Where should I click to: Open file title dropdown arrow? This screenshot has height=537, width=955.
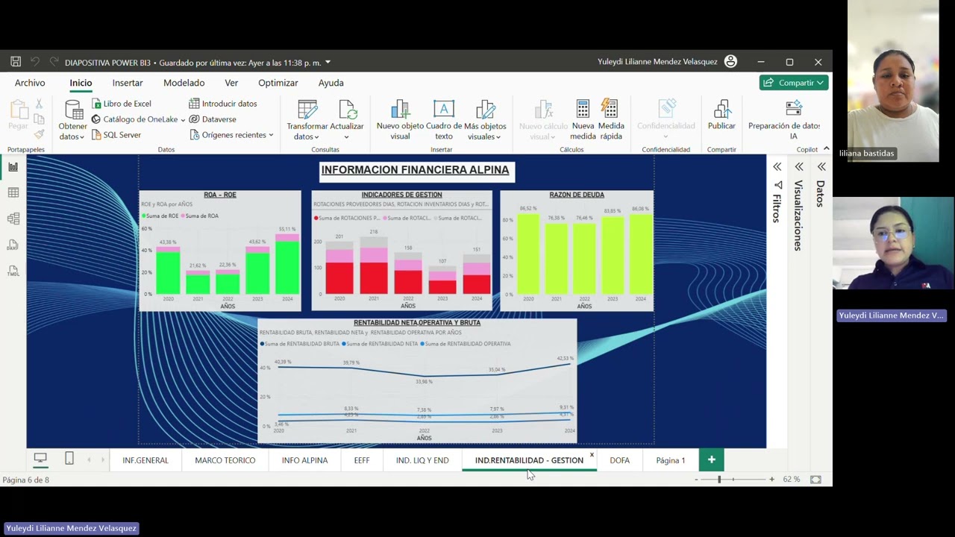coord(328,63)
